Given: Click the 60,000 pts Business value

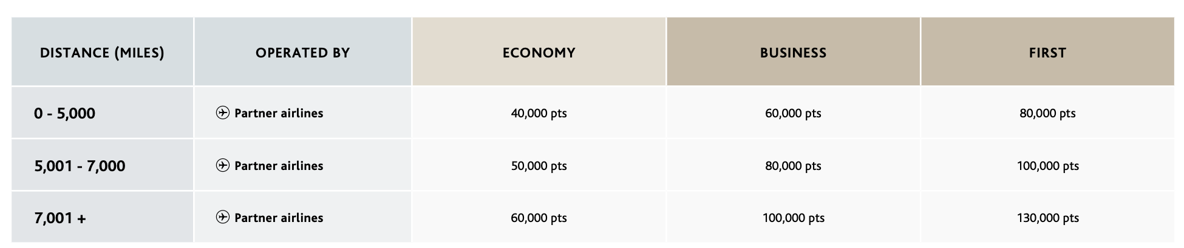Looking at the screenshot, I should pyautogui.click(x=793, y=114).
